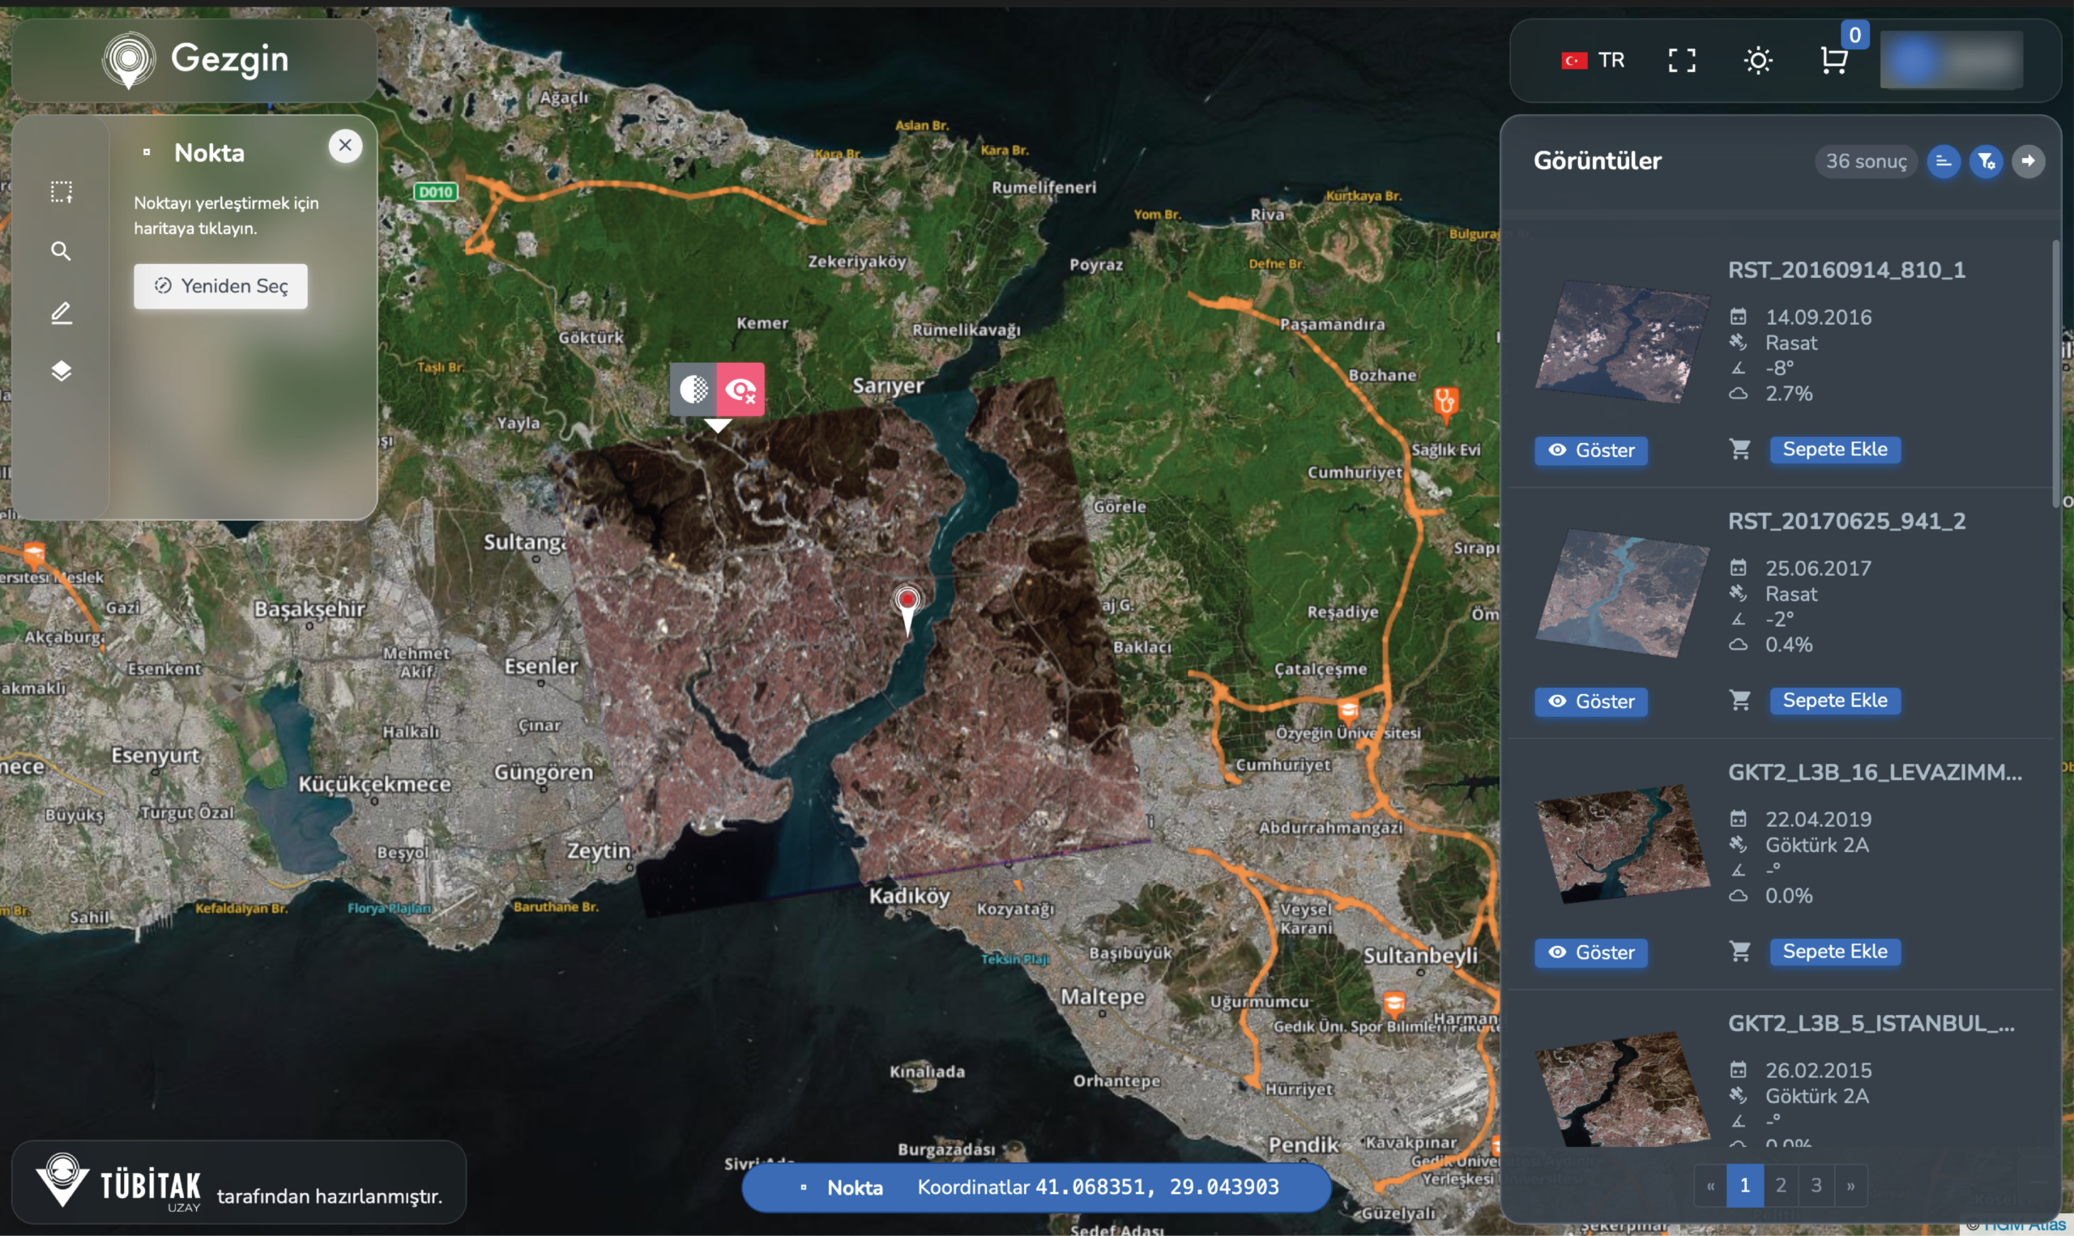The width and height of the screenshot is (2074, 1236).
Task: Click the Yeniden Seç button
Action: click(220, 286)
